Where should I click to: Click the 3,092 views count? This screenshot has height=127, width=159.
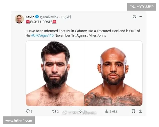pos(113,111)
